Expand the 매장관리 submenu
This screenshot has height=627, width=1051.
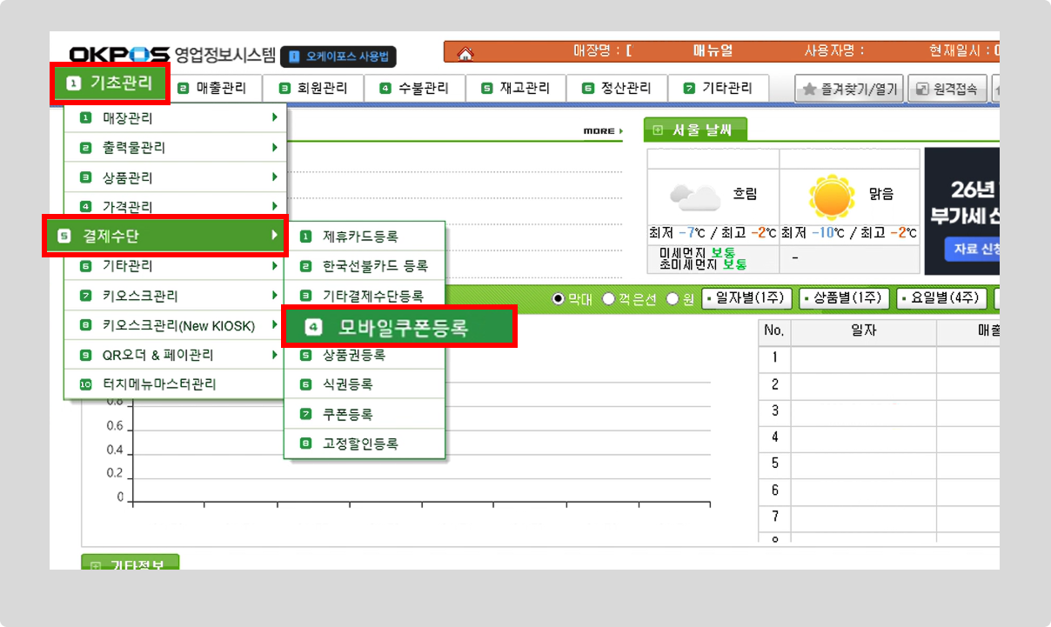pos(174,117)
